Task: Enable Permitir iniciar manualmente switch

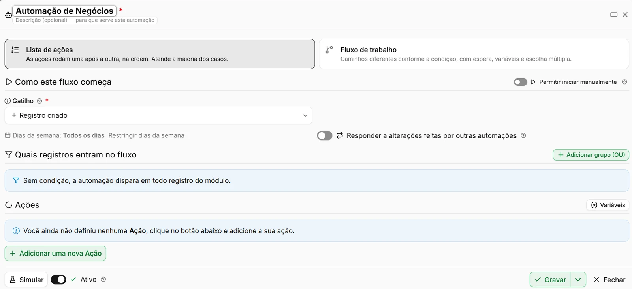Action: [521, 82]
